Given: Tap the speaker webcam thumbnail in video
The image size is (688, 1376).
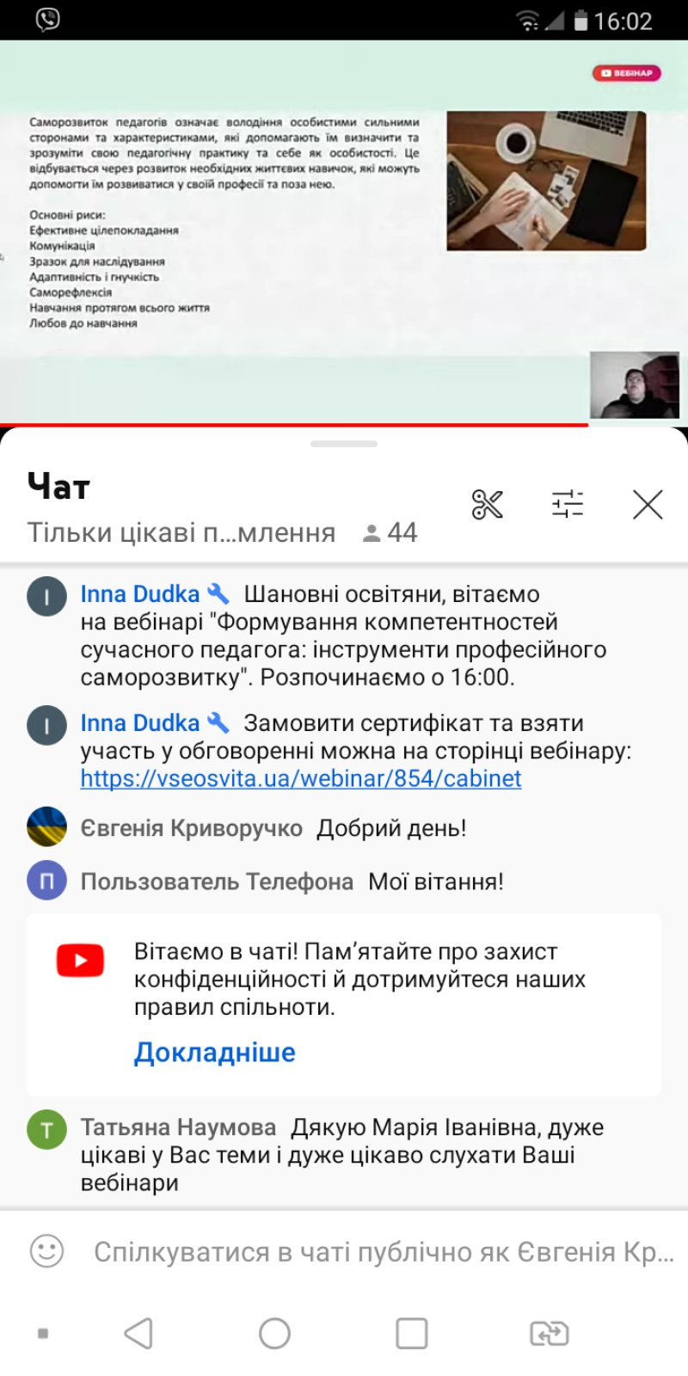Looking at the screenshot, I should [635, 385].
